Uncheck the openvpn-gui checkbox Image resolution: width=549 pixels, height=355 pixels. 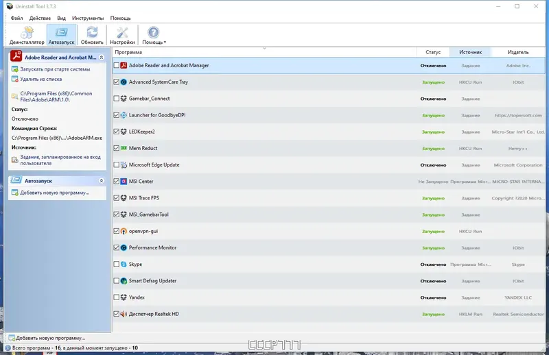pyautogui.click(x=117, y=231)
